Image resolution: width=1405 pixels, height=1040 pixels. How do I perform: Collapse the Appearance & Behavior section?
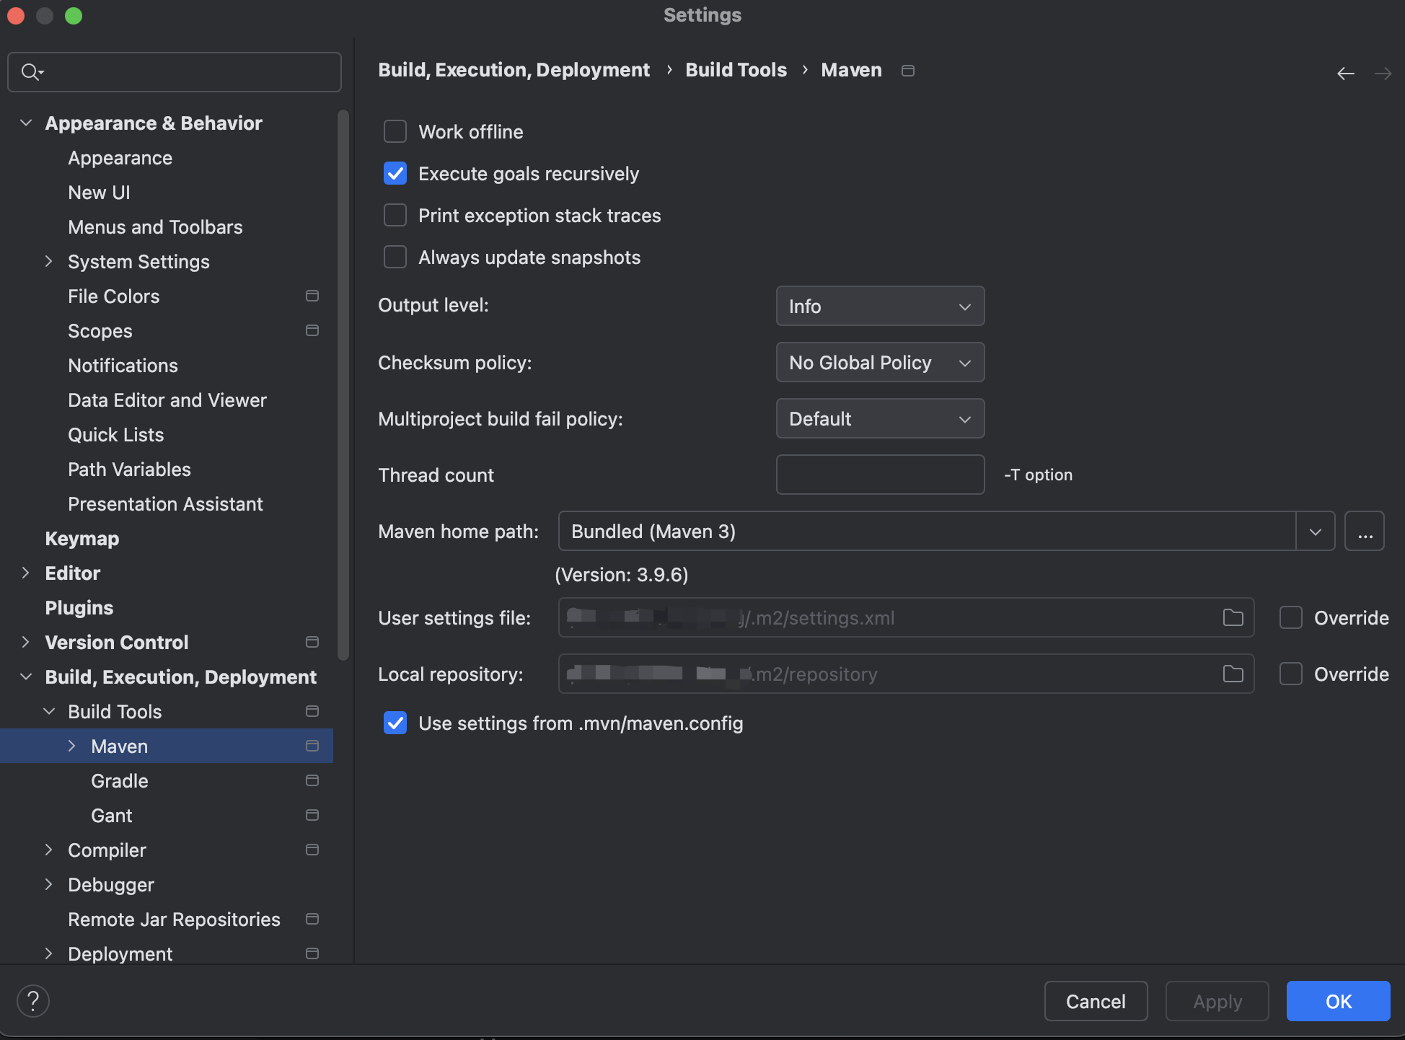(x=26, y=123)
